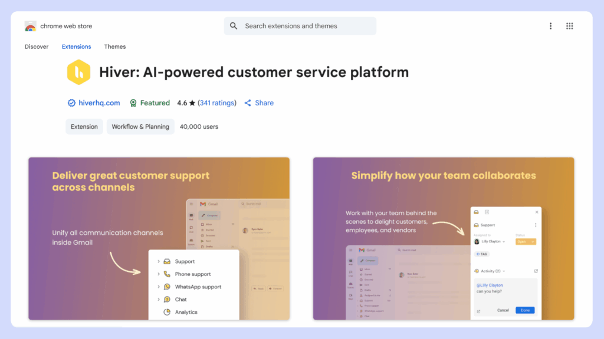The image size is (604, 339).
Task: Click the 341 ratings link
Action: point(216,103)
